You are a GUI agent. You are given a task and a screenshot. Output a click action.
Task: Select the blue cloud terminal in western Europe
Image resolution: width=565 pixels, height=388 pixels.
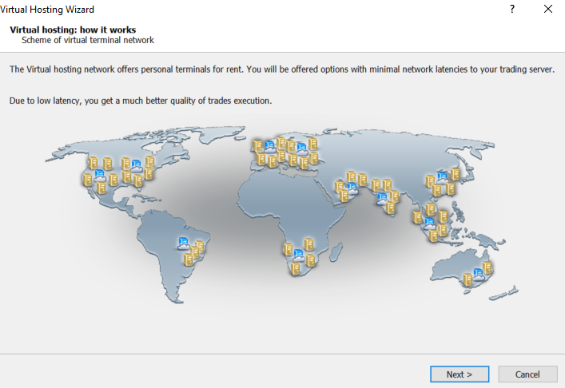point(270,147)
